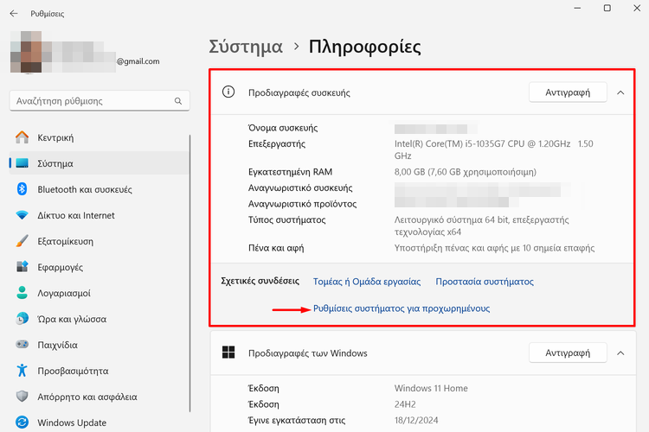
Task: Open Ρυθμίσεις συστήματος για προχωρημένους link
Action: coord(402,308)
